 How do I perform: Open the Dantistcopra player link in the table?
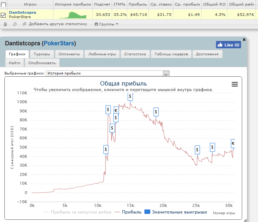pos(22,13)
